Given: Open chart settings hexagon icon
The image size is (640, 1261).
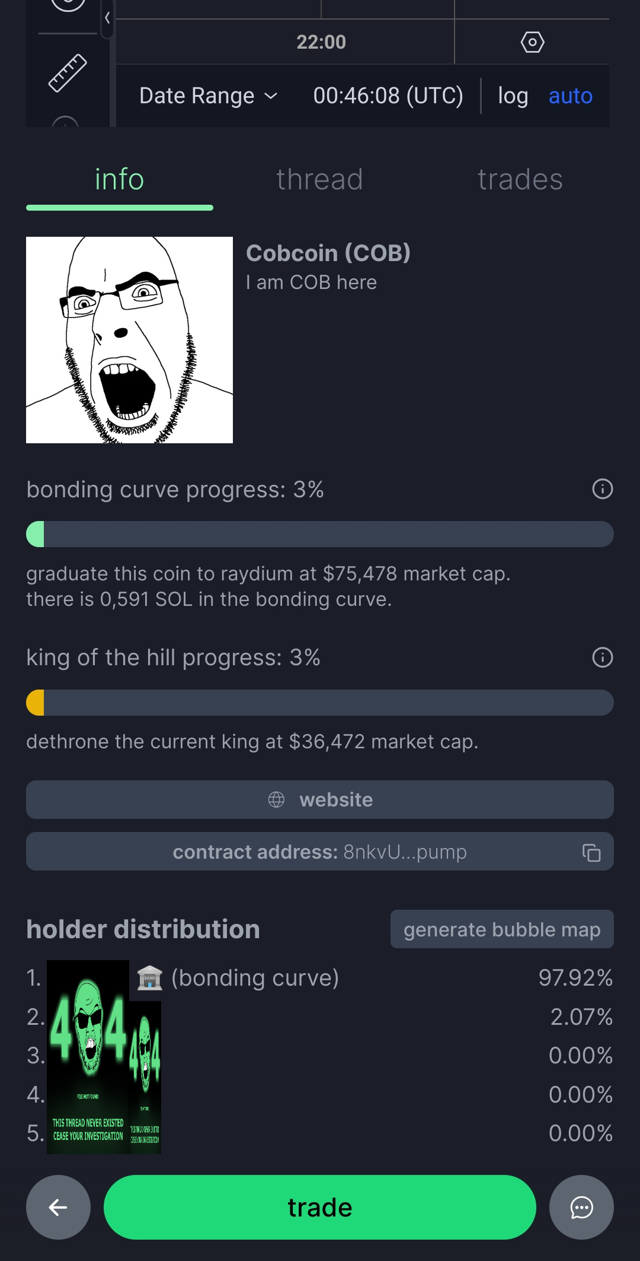Looking at the screenshot, I should tap(532, 42).
